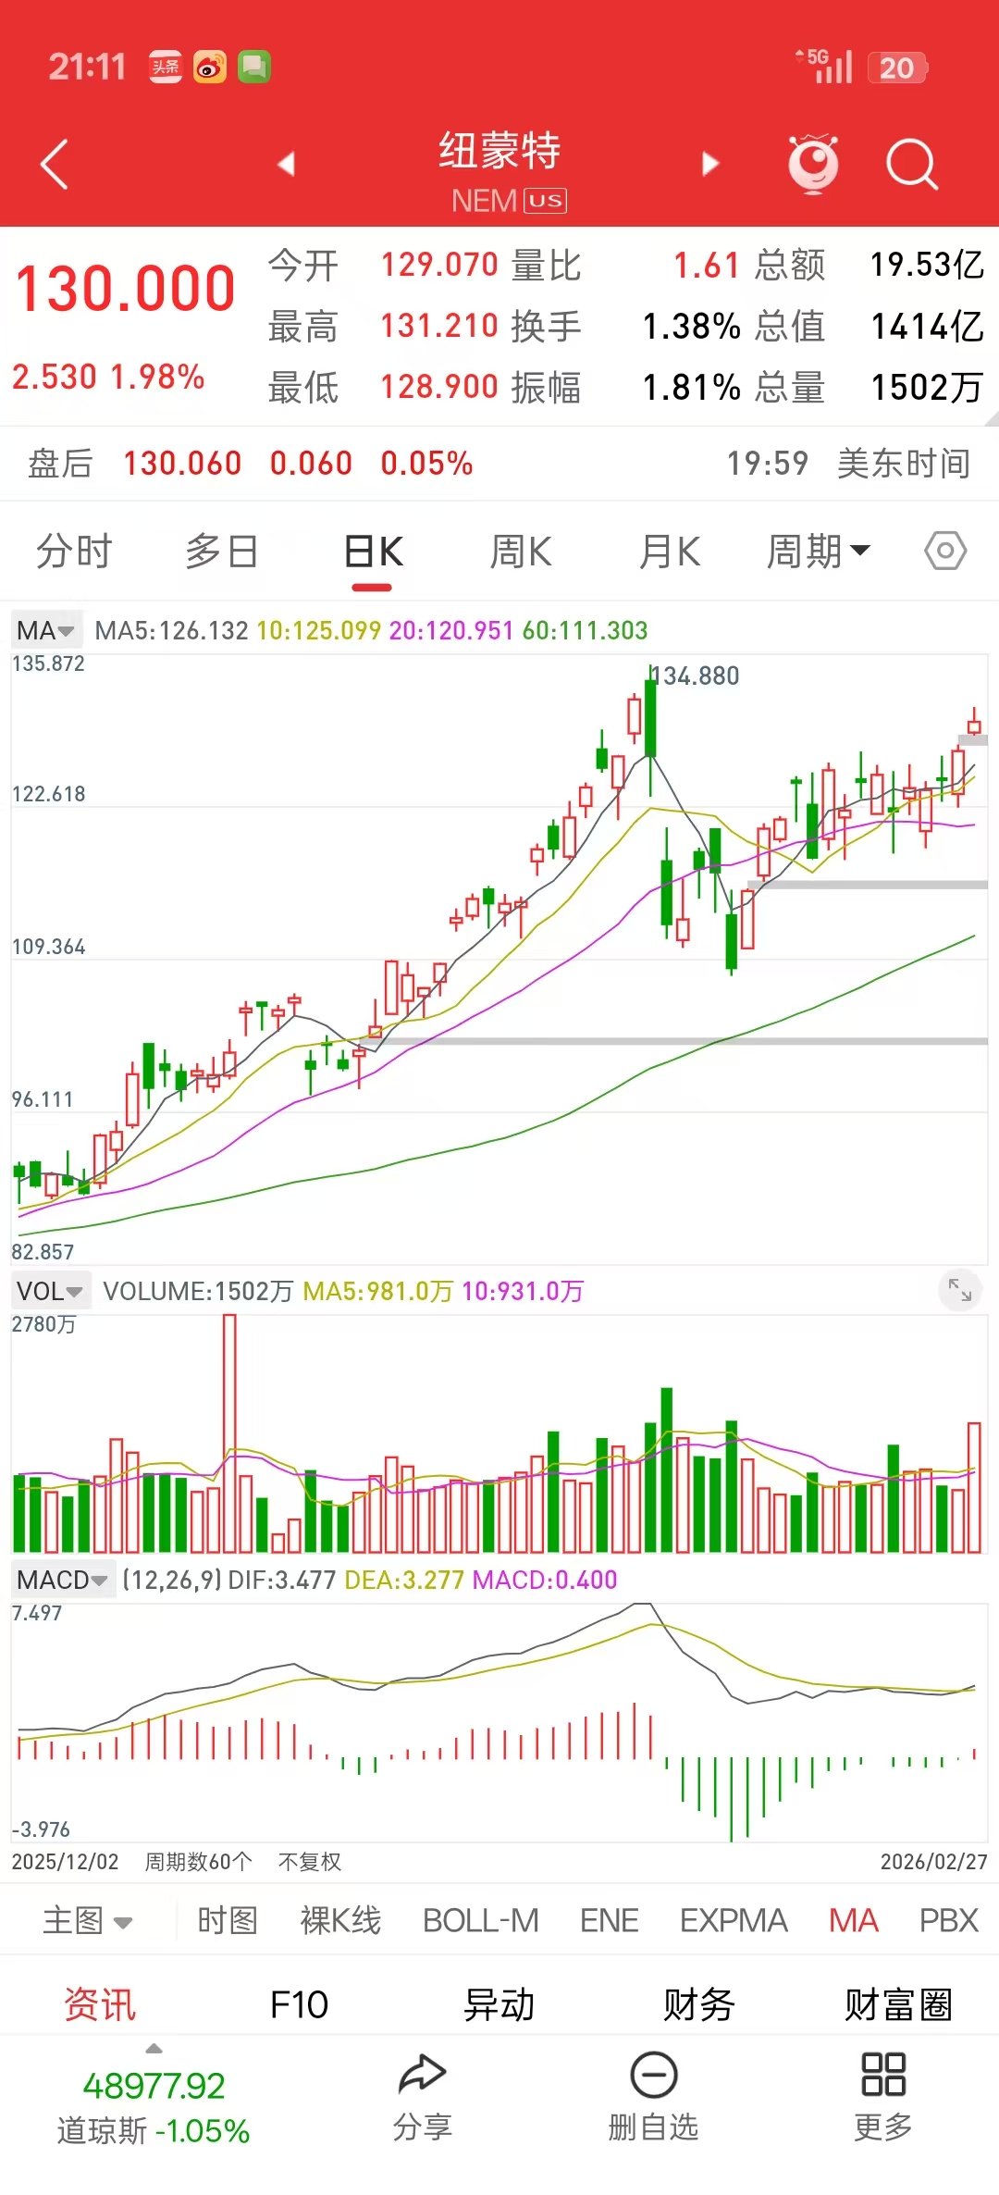This screenshot has width=999, height=2195.
Task: Open the 周期 period dropdown
Action: click(x=818, y=552)
